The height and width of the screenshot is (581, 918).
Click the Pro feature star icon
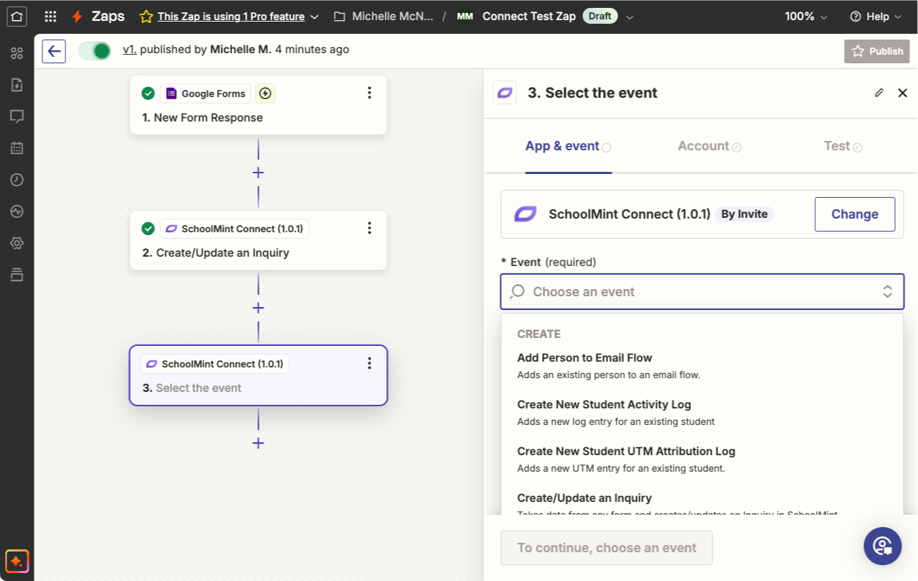point(146,17)
